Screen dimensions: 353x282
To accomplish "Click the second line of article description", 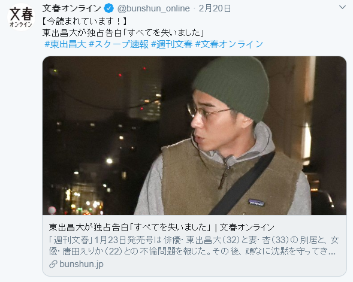I will [x=192, y=251].
